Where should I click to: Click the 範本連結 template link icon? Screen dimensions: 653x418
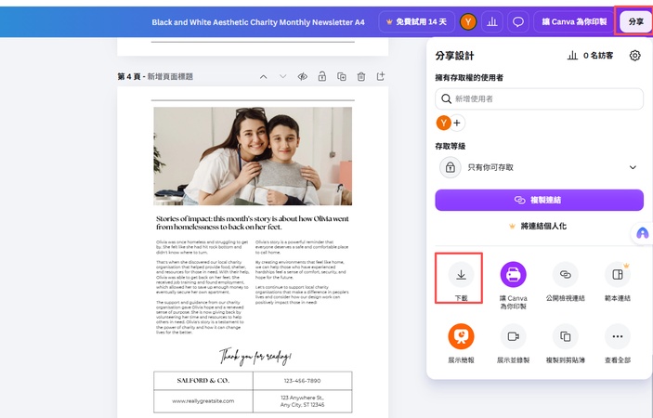point(617,275)
